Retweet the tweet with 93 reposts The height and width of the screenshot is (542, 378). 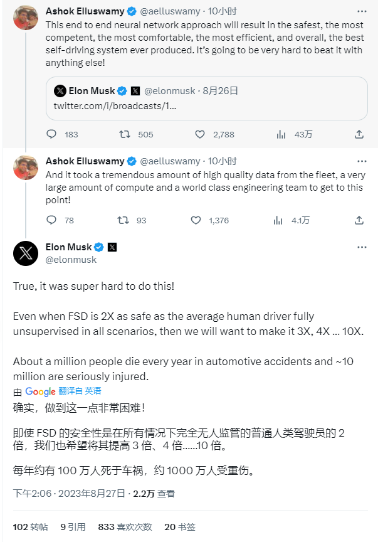point(123,220)
